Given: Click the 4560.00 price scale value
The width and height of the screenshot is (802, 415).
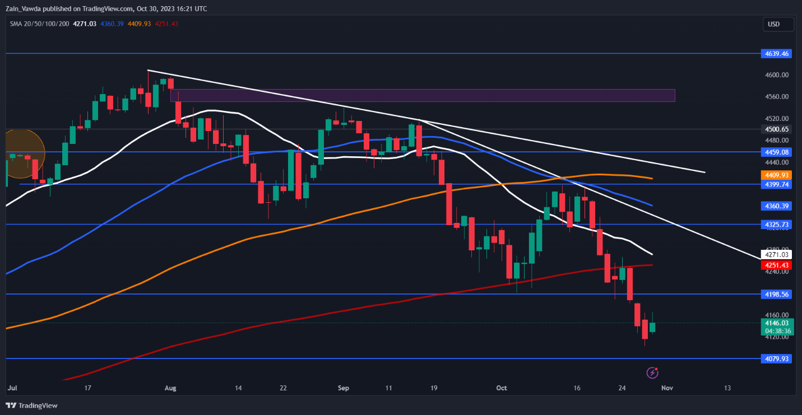Looking at the screenshot, I should pyautogui.click(x=777, y=97).
